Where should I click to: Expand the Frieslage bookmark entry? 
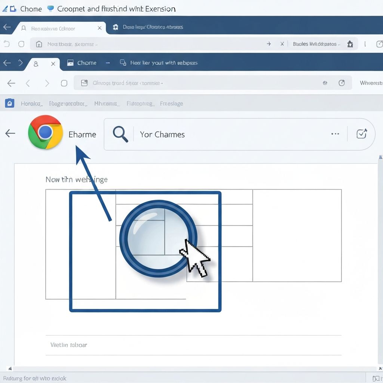click(171, 103)
